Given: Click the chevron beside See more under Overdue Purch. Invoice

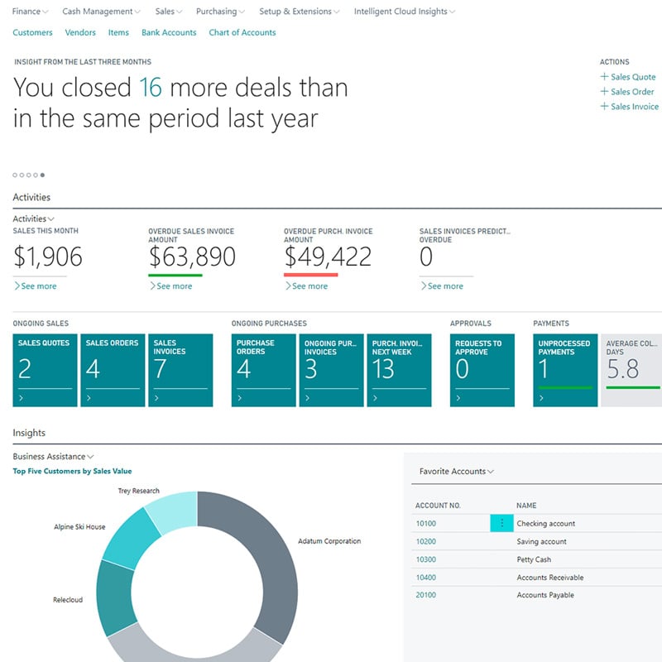Looking at the screenshot, I should pos(288,285).
